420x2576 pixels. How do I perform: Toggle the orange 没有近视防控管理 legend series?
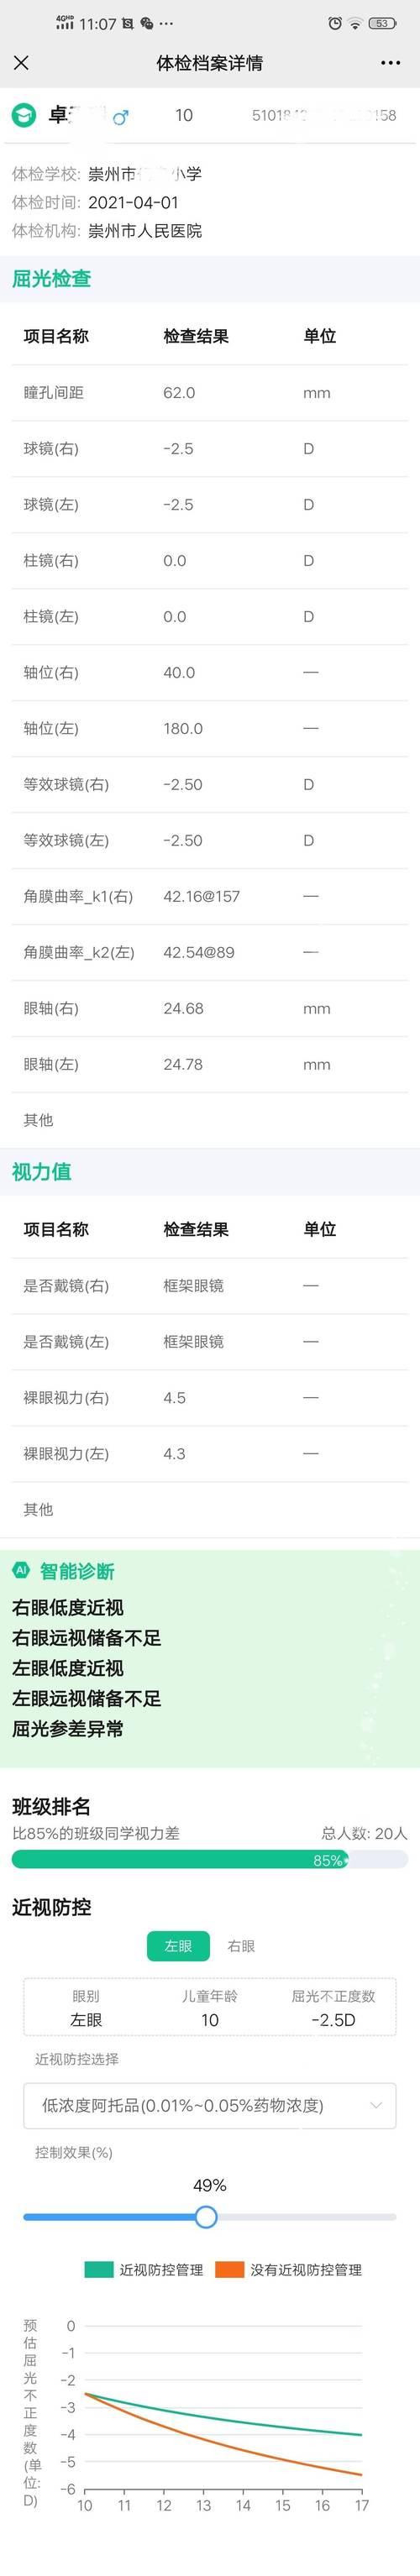(x=289, y=2269)
